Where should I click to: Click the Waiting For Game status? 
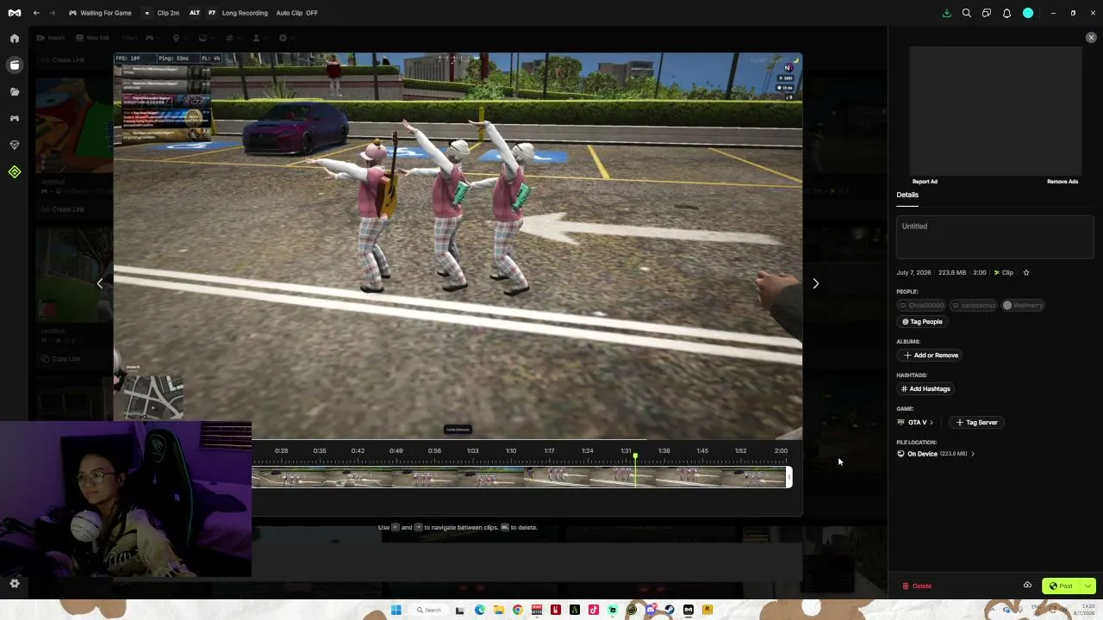coord(100,13)
